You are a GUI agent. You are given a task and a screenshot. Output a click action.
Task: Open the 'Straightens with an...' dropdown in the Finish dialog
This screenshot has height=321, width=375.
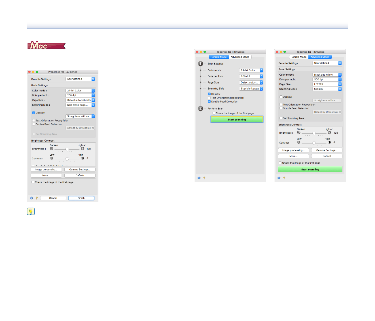point(80,116)
